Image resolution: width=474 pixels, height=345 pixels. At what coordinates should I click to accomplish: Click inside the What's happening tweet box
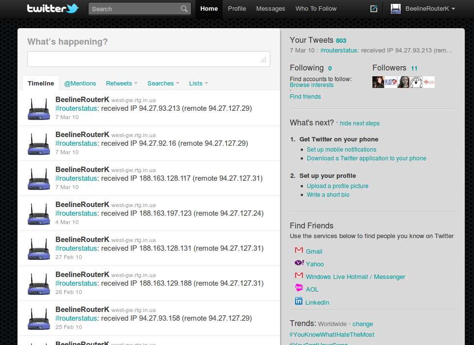point(148,59)
